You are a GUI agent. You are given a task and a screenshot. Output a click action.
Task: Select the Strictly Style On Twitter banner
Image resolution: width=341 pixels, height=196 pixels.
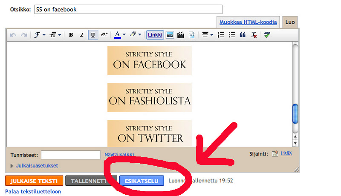coord(150,134)
